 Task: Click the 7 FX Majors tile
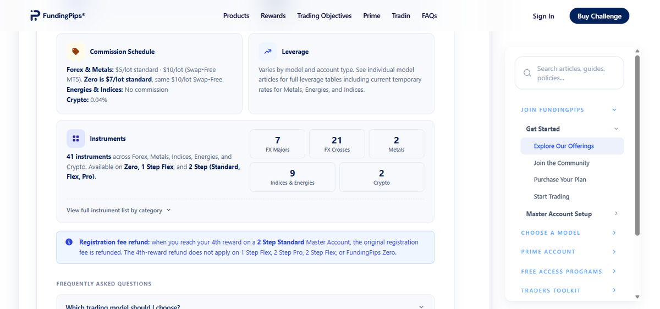(x=277, y=144)
